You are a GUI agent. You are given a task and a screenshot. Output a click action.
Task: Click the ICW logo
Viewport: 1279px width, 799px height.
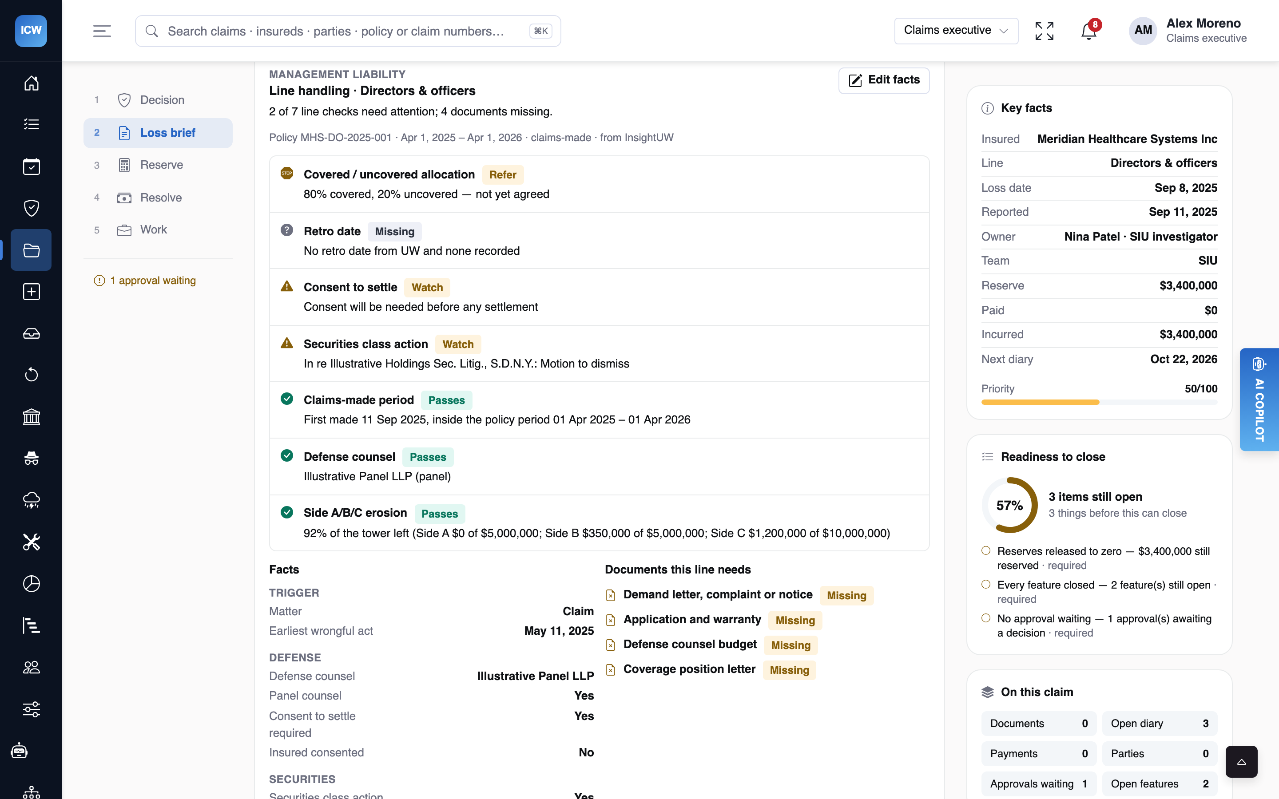31,31
